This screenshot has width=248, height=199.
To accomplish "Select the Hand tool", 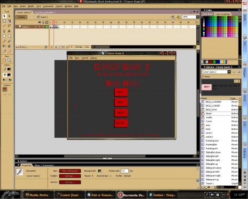I will click(x=4, y=60).
